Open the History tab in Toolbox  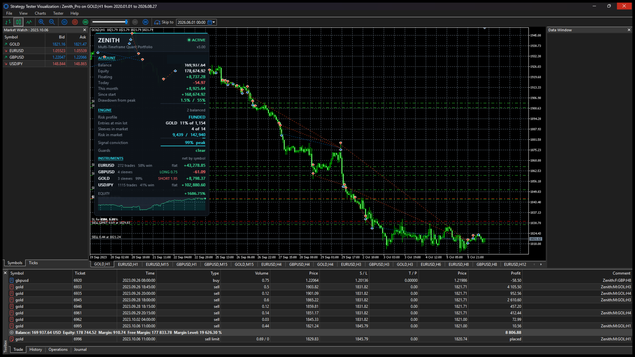(36, 349)
